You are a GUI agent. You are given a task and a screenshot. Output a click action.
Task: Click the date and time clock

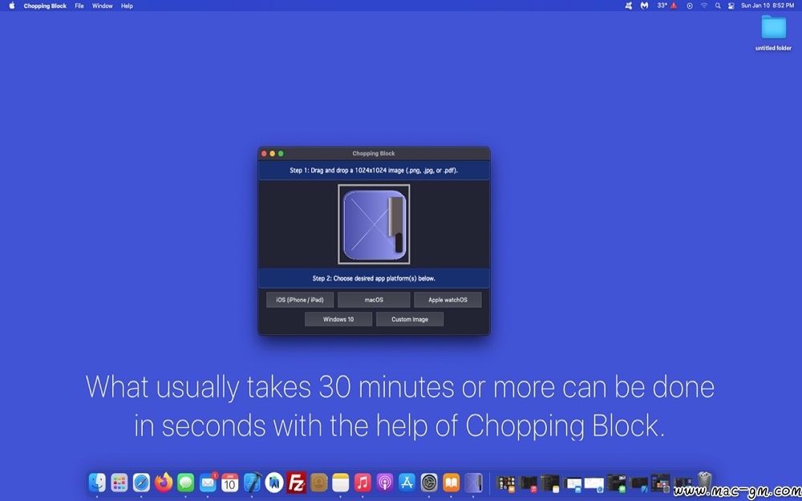pyautogui.click(x=768, y=6)
